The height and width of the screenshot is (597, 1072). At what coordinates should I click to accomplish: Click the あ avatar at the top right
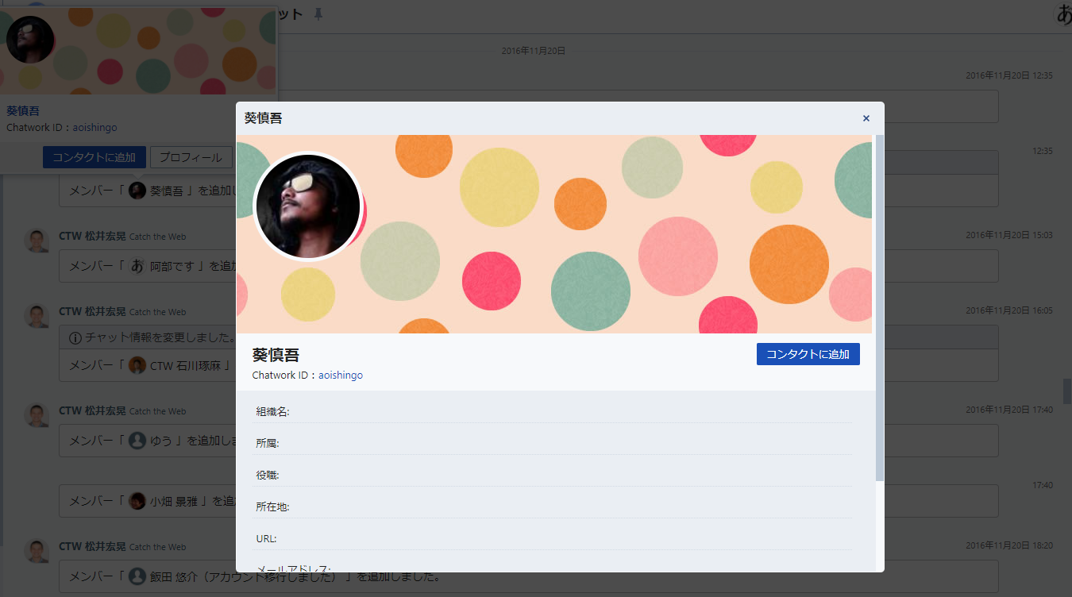click(1062, 14)
